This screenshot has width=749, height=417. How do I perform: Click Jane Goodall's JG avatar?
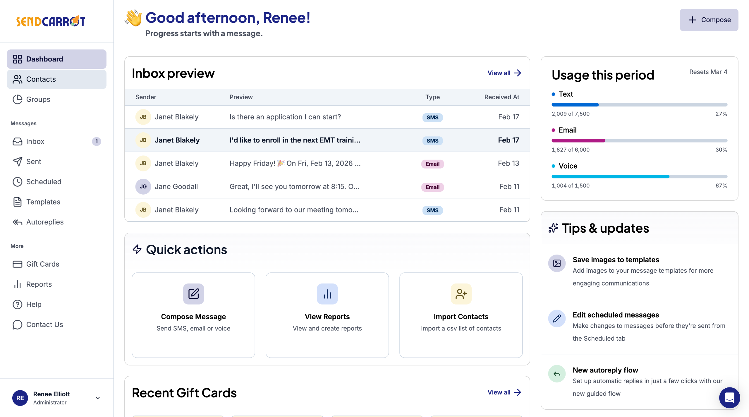[143, 187]
